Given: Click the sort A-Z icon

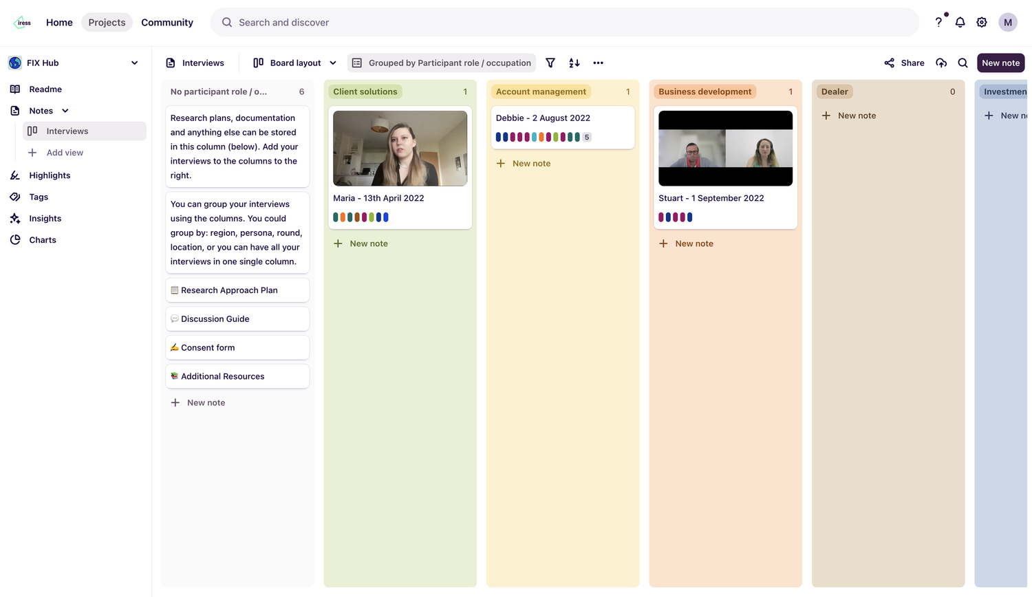Looking at the screenshot, I should pos(574,63).
